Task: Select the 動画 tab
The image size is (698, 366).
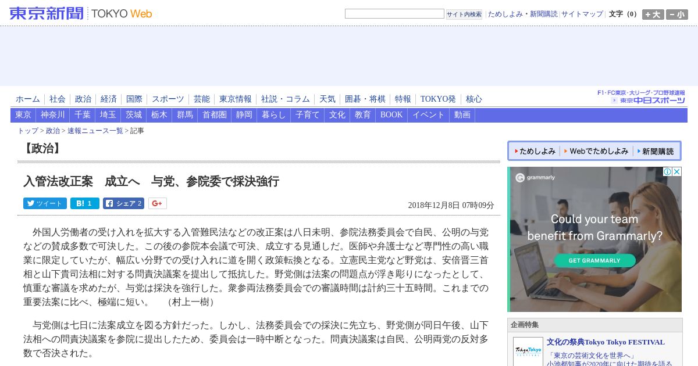Action: pos(462,115)
